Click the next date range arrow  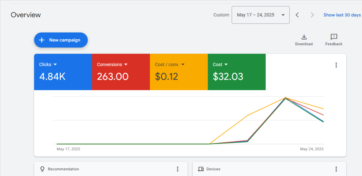tap(312, 15)
